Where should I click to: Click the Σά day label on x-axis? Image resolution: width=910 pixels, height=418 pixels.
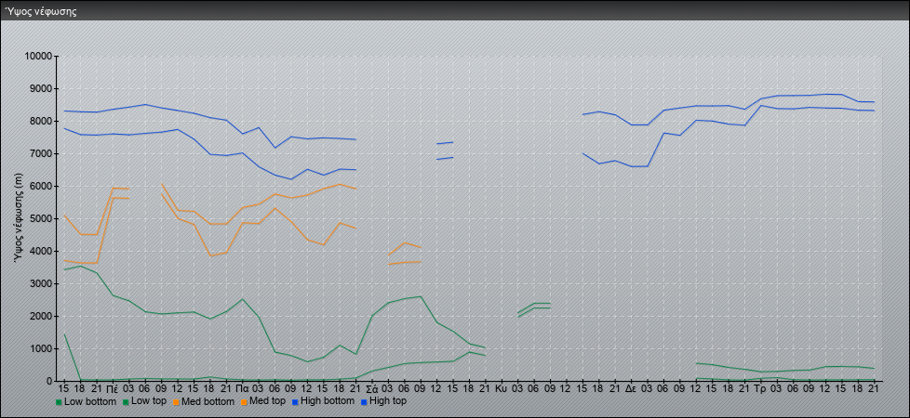click(x=372, y=388)
